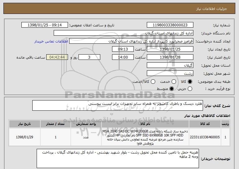This screenshot has width=239, height=169.
Task: Click the buyer notes text area
Action: [118, 158]
